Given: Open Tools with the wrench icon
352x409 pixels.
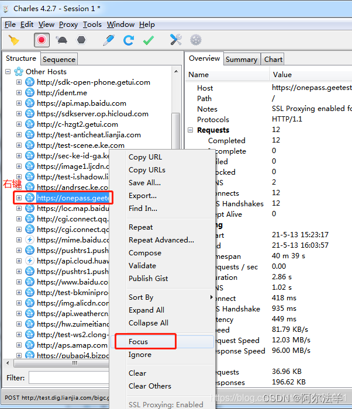Looking at the screenshot, I should point(176,40).
